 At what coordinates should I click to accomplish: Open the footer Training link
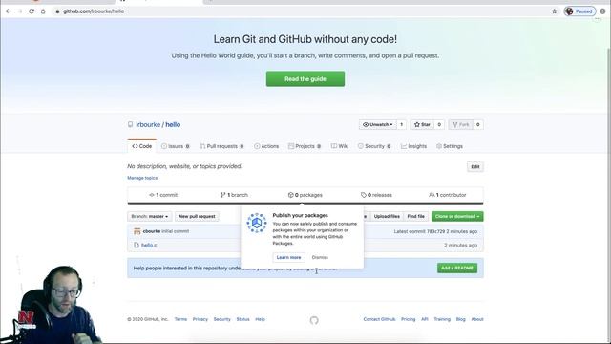[442, 319]
